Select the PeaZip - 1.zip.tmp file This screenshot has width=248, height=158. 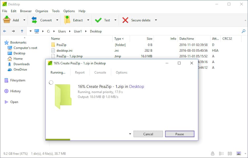pyautogui.click(x=69, y=56)
